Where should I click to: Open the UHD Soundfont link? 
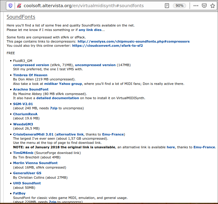[27, 183]
